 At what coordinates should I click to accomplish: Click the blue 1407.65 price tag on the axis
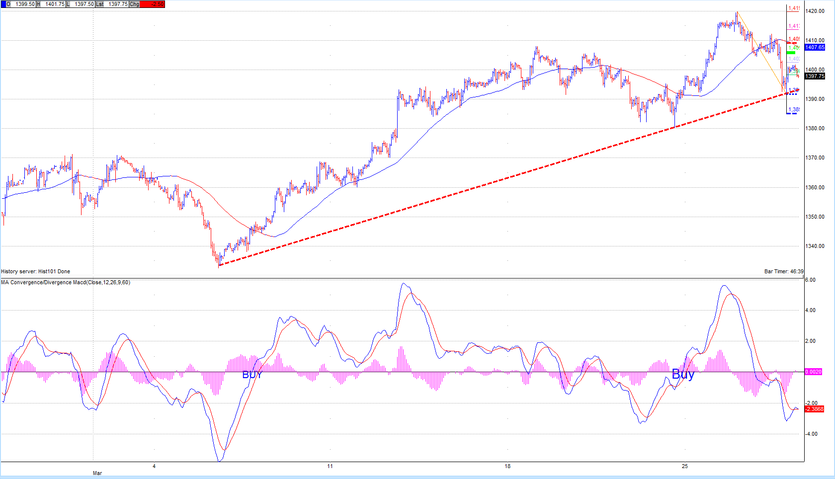(x=815, y=47)
